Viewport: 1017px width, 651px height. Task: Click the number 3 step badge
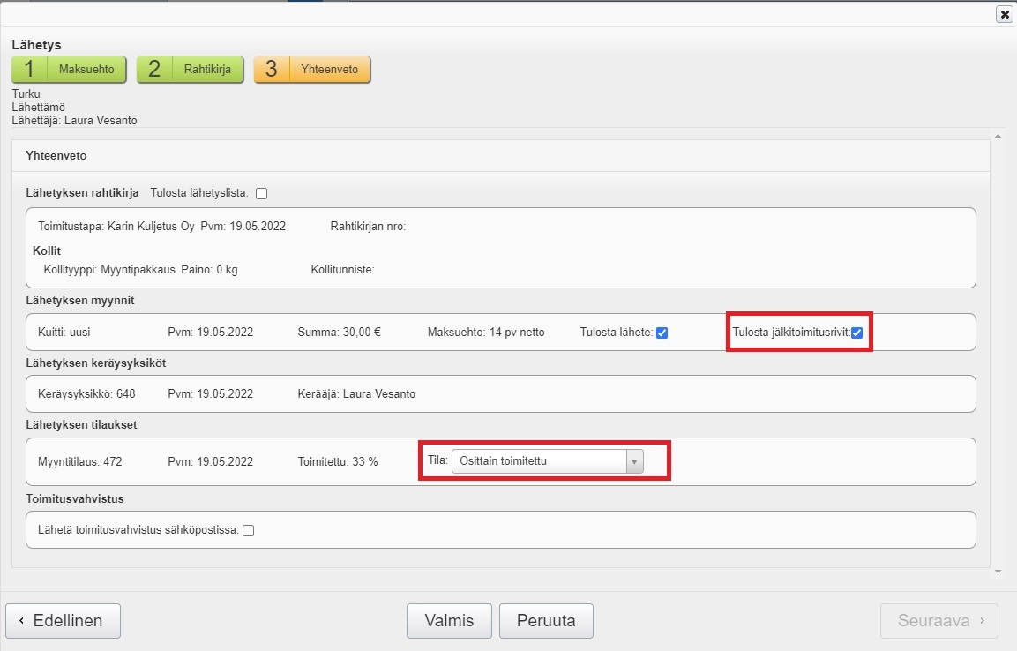click(272, 70)
